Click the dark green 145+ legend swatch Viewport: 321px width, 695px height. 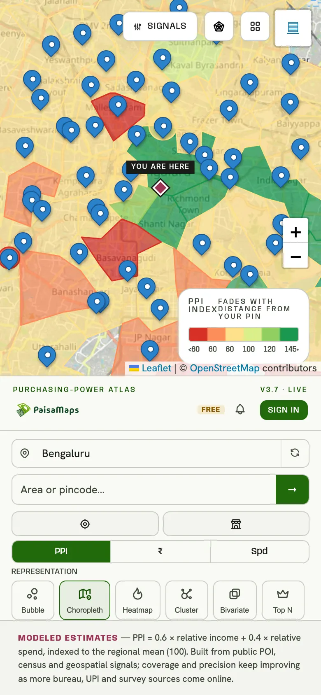point(289,334)
